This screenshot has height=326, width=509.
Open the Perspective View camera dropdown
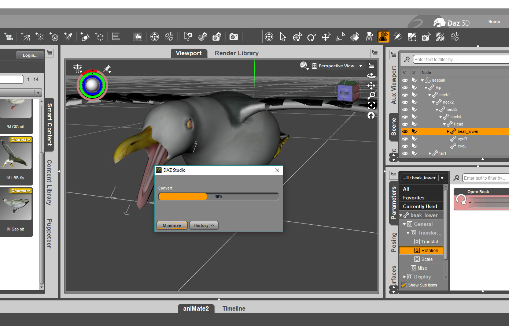click(x=361, y=66)
